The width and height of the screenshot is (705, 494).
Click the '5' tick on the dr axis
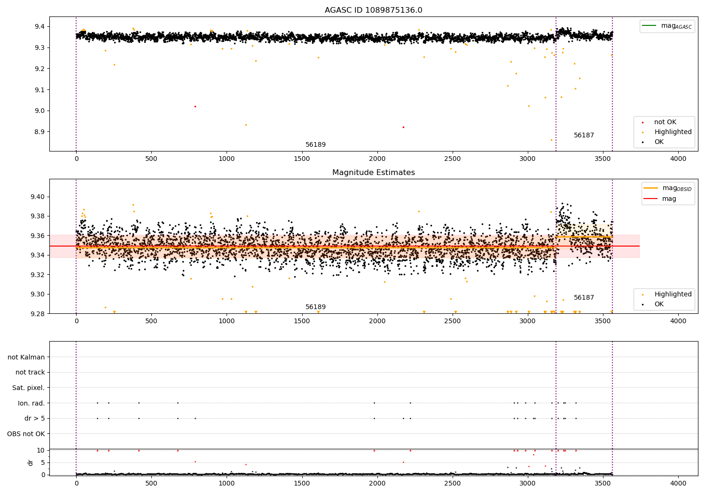coord(43,462)
